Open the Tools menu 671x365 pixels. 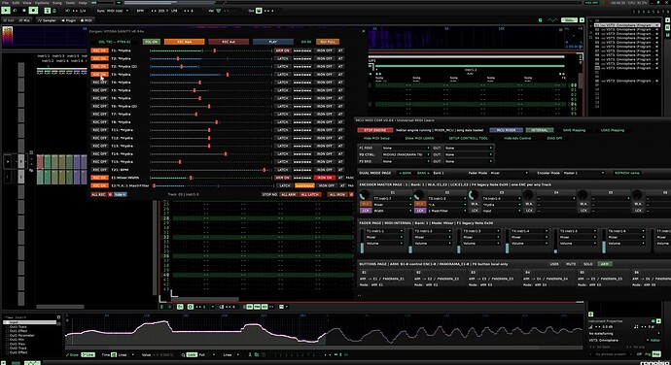click(70, 3)
